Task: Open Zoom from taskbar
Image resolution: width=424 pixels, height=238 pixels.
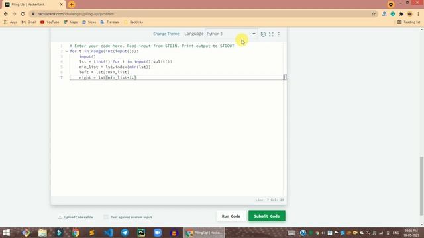Action: coord(158,233)
